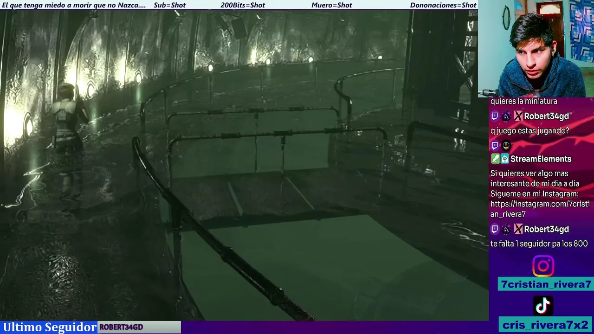This screenshot has height=334, width=594.
Task: Click the cris_rivera7x2 TikTok handle label
Action: point(546,325)
